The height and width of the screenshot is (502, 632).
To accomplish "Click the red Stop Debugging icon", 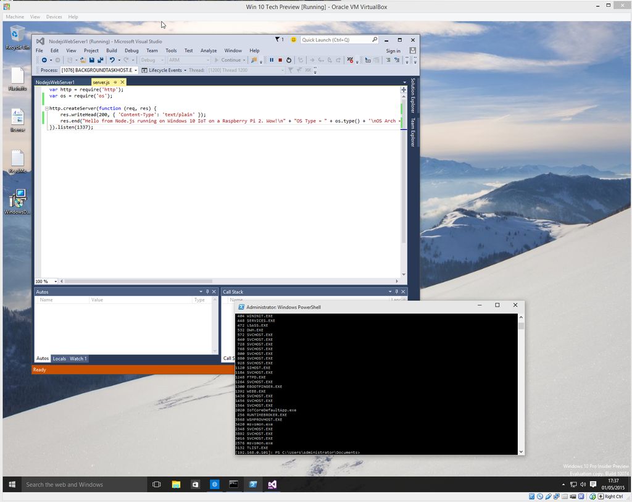I will [x=281, y=60].
